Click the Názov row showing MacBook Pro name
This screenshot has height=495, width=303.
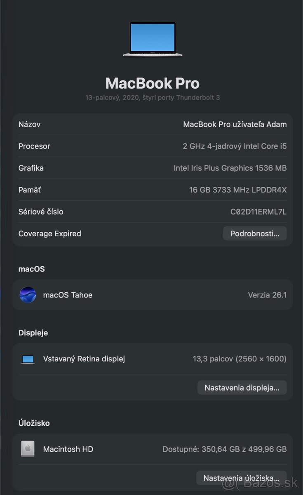click(x=152, y=124)
